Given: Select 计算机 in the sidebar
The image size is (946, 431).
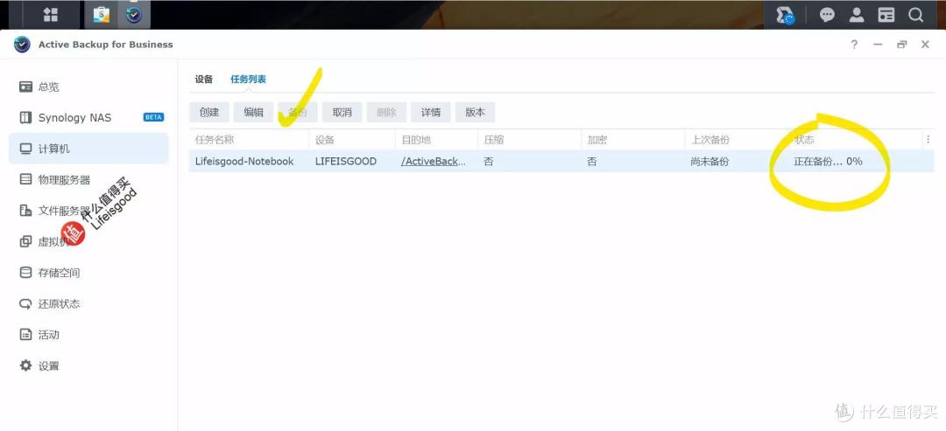Looking at the screenshot, I should [x=88, y=149].
